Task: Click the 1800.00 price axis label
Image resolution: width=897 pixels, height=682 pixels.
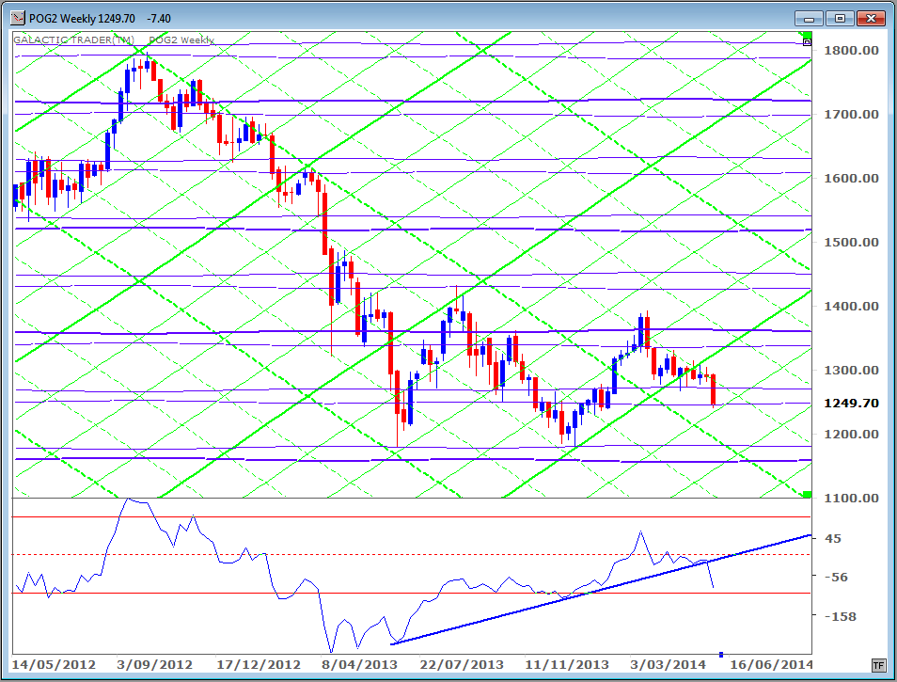Action: [x=851, y=51]
